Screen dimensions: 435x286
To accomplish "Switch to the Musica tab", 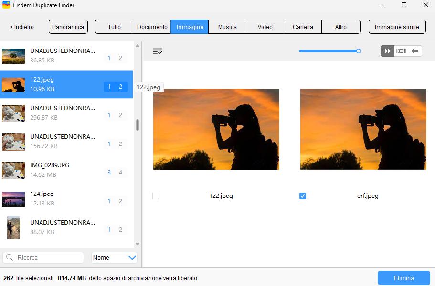I will tap(227, 27).
